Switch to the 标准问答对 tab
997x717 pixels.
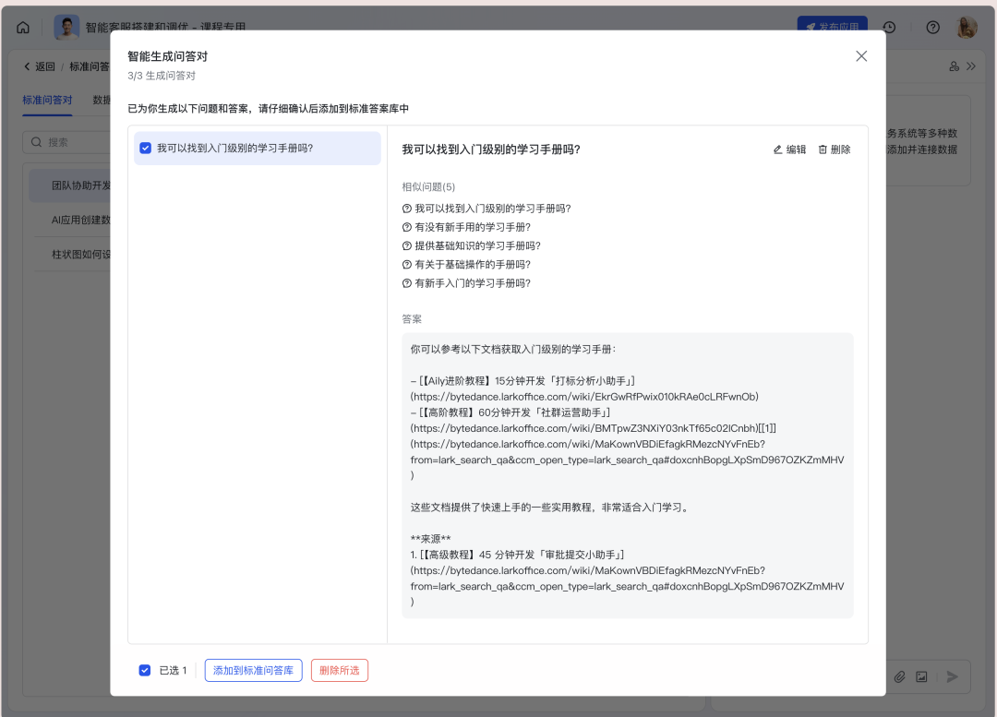coord(47,101)
